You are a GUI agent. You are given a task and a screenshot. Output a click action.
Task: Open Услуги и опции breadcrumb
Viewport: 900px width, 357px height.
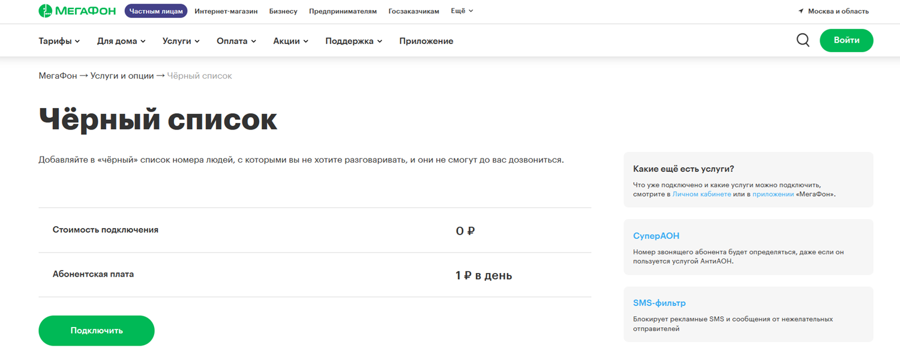(122, 76)
